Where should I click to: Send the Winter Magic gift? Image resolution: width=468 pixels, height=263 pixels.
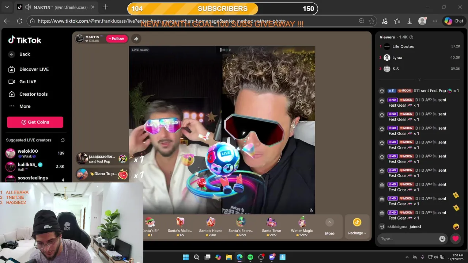302,226
